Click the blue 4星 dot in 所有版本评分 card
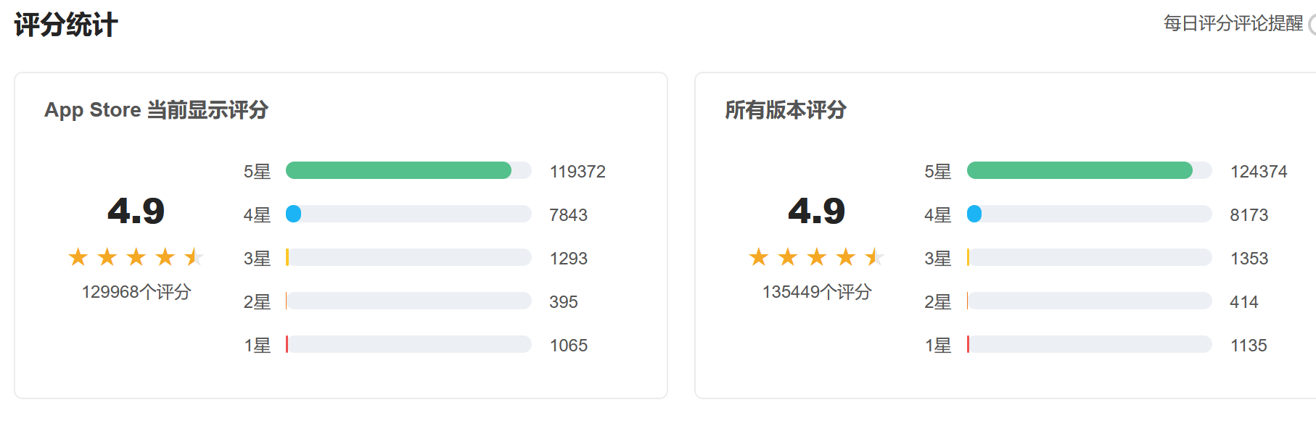The height and width of the screenshot is (426, 1316). tap(974, 214)
